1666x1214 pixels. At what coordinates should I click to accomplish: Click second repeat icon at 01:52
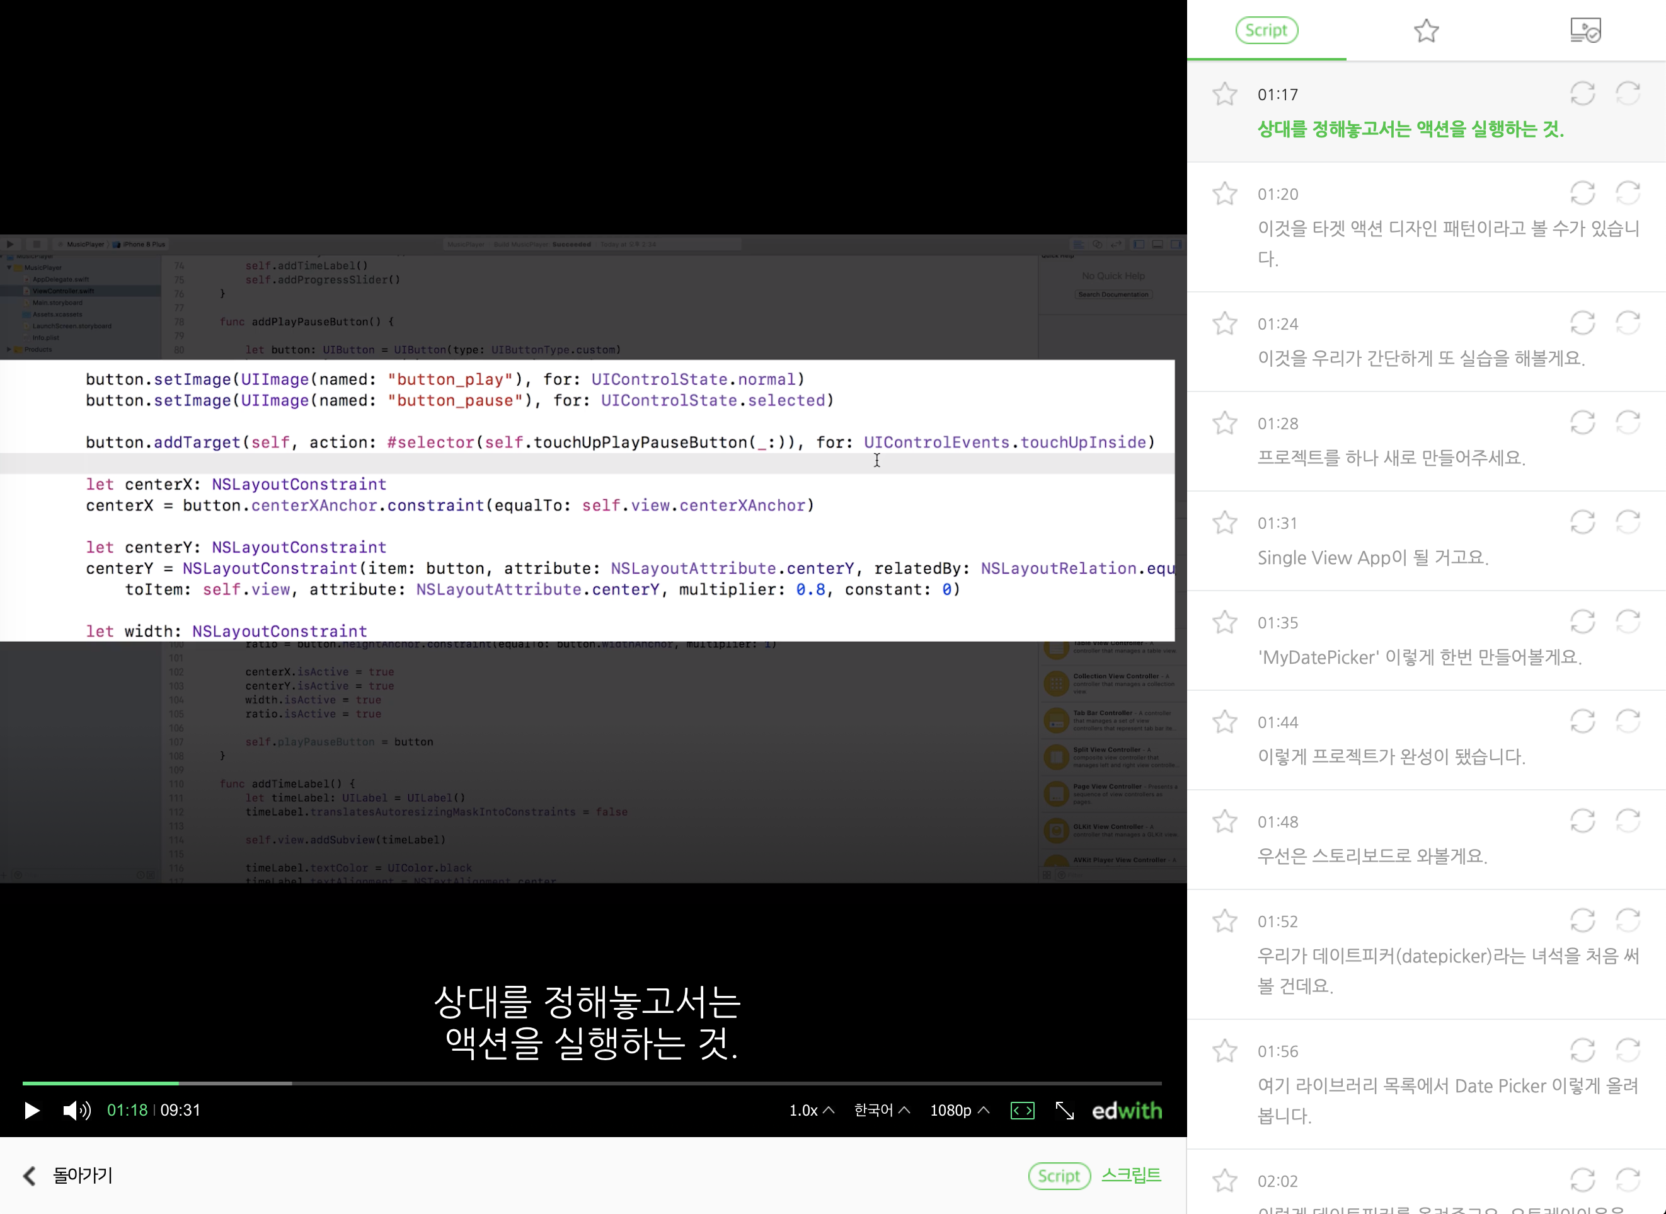click(1628, 921)
